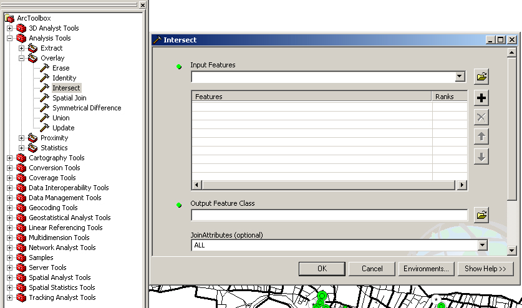The width and height of the screenshot is (522, 308).
Task: Collapse the Overlay toolset
Action: (x=22, y=58)
